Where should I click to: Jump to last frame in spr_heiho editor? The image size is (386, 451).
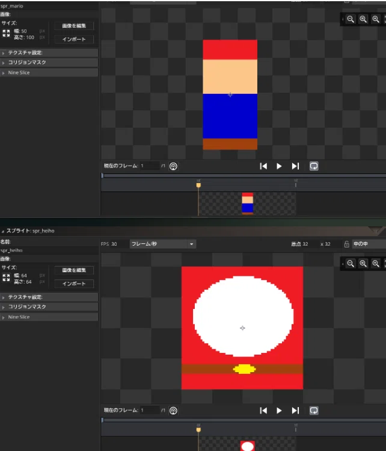(x=295, y=411)
